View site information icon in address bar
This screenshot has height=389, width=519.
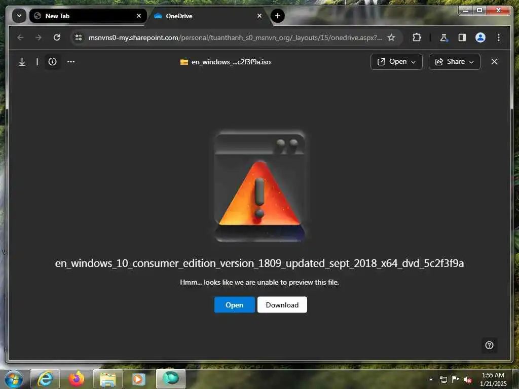tap(79, 37)
